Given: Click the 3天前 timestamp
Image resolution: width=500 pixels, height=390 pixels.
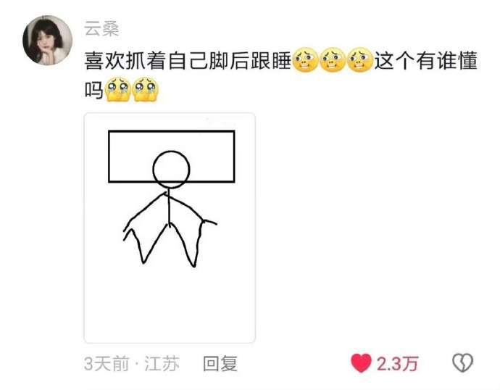Looking at the screenshot, I should [107, 363].
